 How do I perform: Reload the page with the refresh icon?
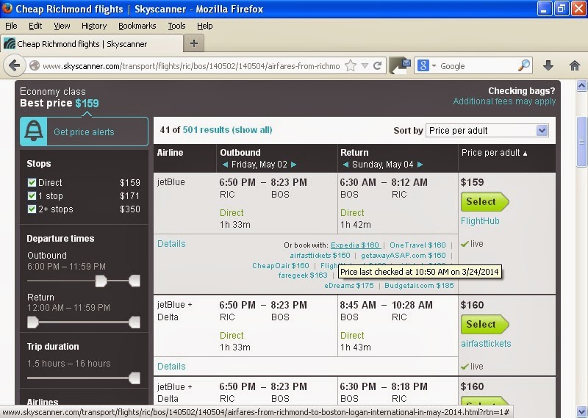coord(378,66)
